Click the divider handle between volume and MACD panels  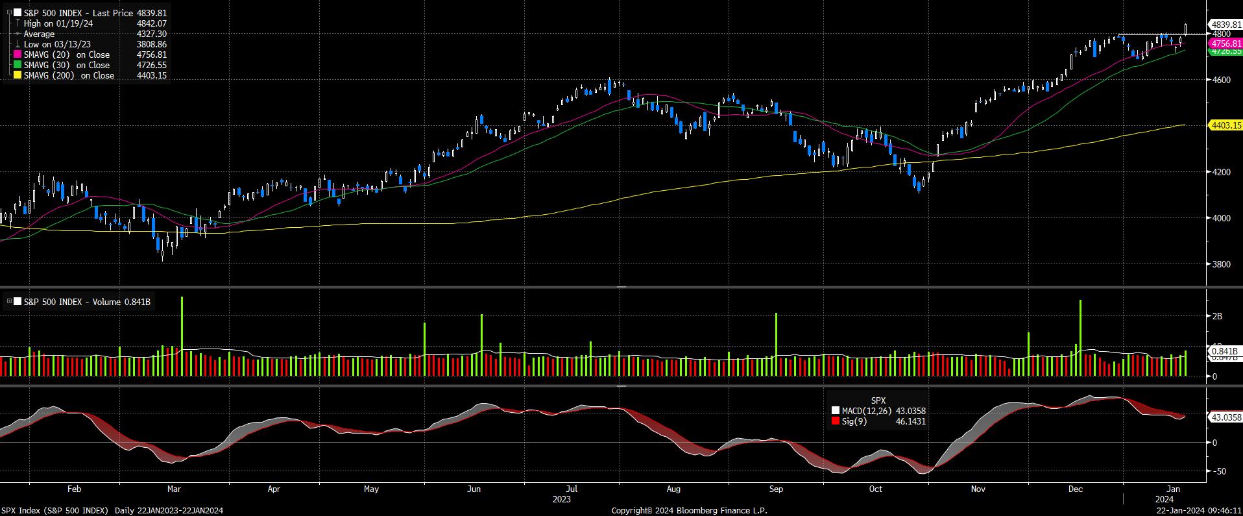(x=621, y=386)
